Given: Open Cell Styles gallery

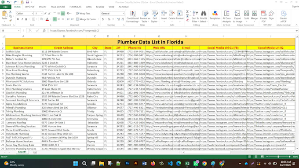Looking at the screenshot, I should coord(155,17).
